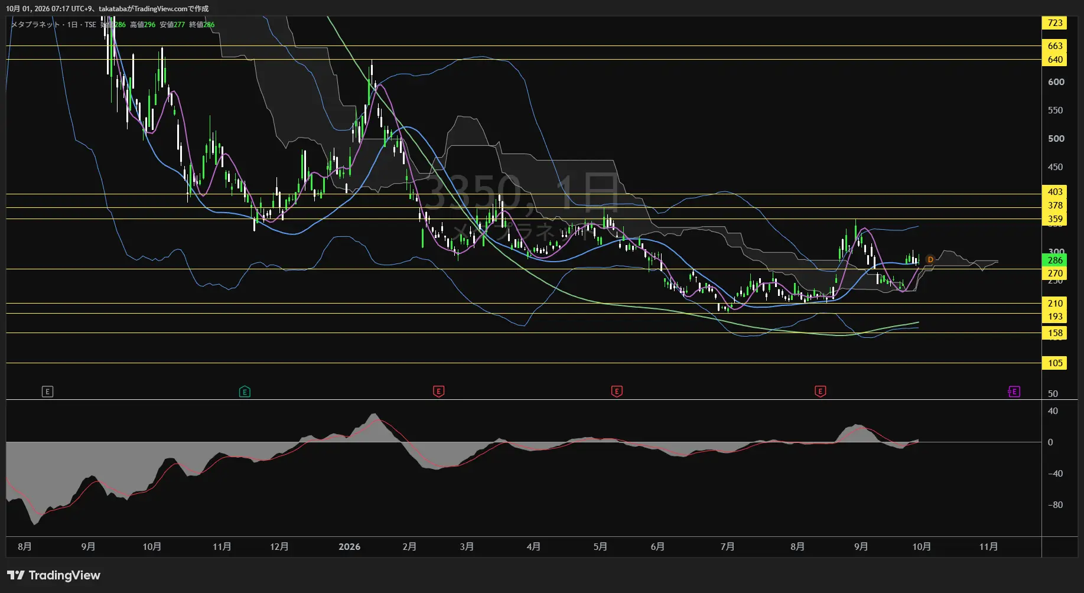Click the 450 price axis value

(x=1056, y=167)
